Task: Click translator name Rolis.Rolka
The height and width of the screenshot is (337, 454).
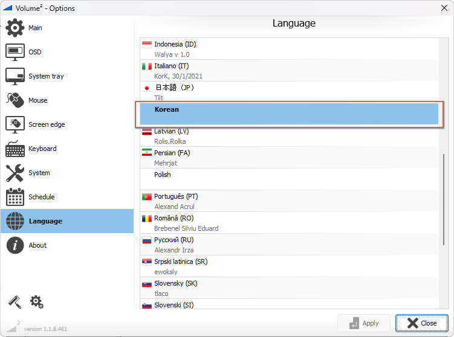Action: (x=170, y=141)
